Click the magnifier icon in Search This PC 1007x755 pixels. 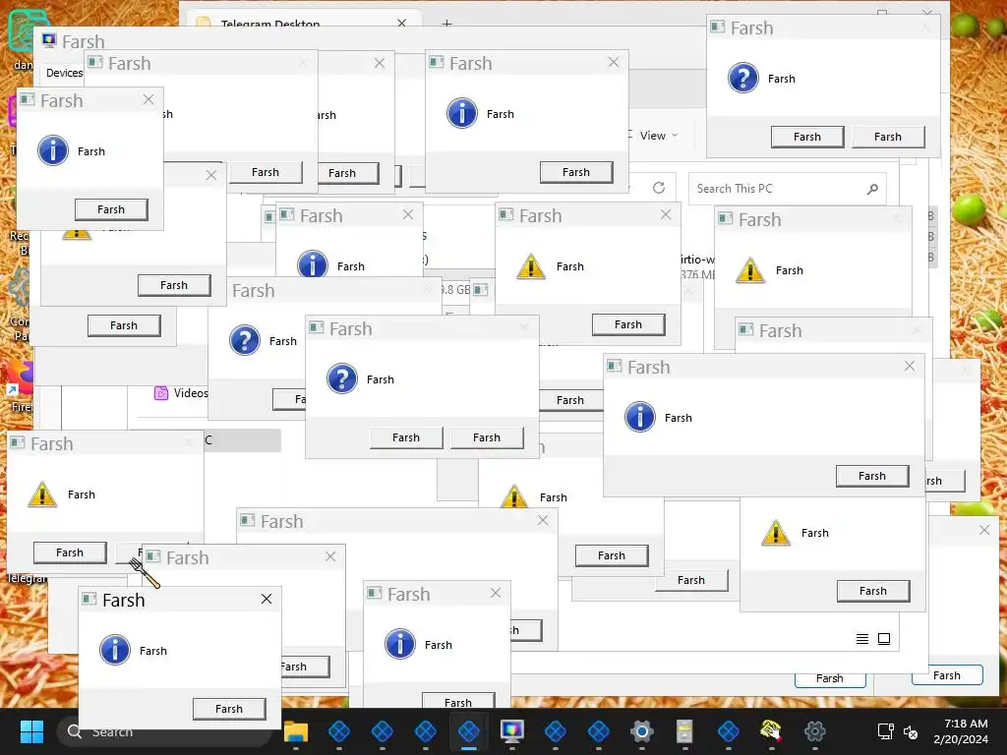(x=872, y=189)
